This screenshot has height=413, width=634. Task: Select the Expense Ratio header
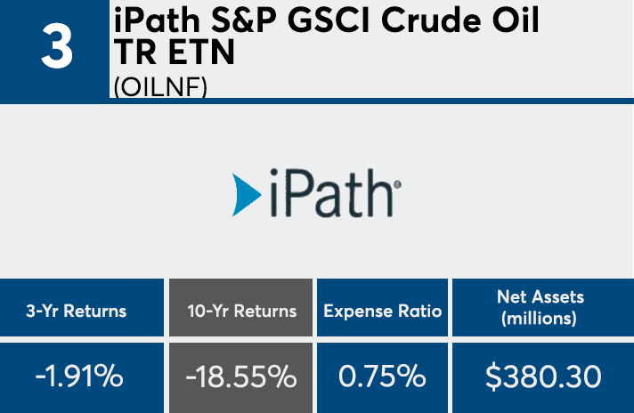(x=382, y=311)
